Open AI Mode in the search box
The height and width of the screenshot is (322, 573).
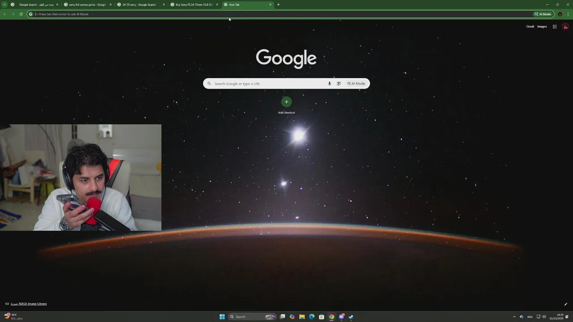click(x=356, y=84)
